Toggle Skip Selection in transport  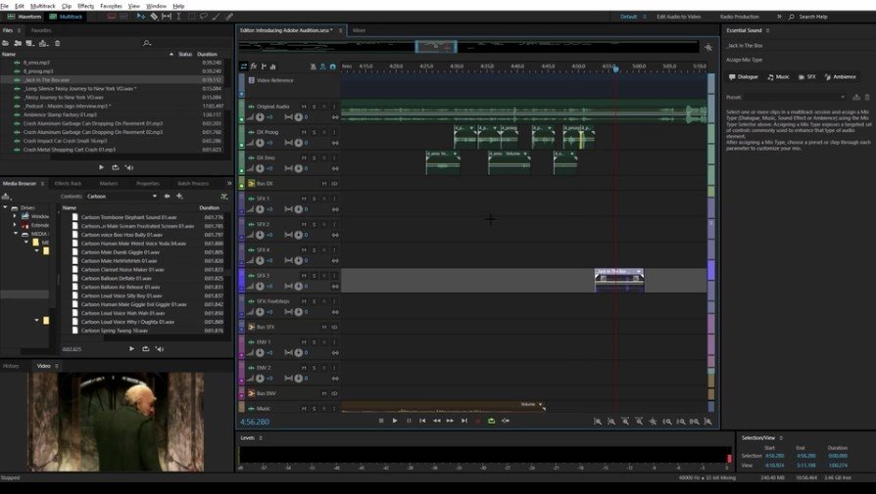[x=506, y=421]
